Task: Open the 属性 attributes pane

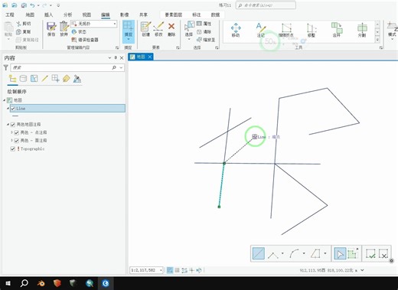Action: click(204, 24)
